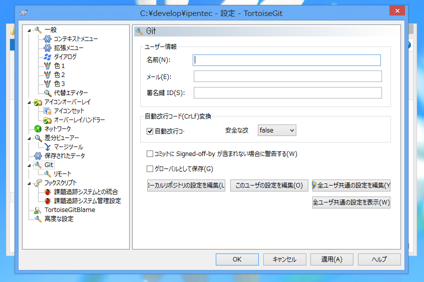This screenshot has width=424, height=282.
Task: Uncheck the 自動改行コード checkbox
Action: coord(150,131)
